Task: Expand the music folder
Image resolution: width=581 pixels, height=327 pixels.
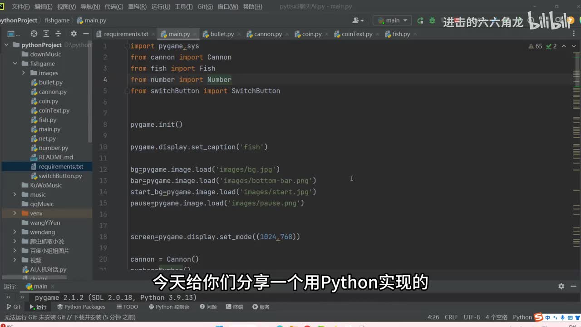Action: click(15, 194)
